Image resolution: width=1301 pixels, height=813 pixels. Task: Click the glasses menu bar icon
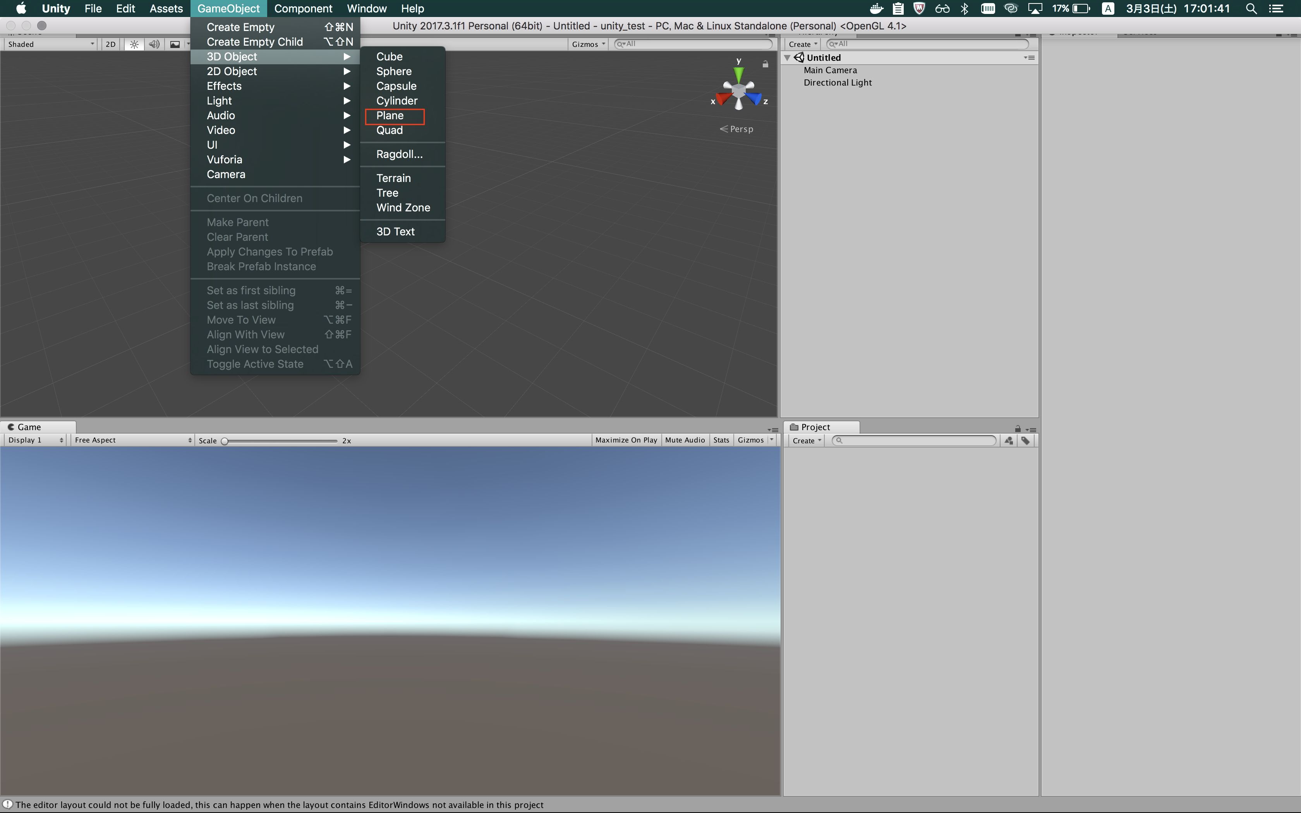[942, 8]
